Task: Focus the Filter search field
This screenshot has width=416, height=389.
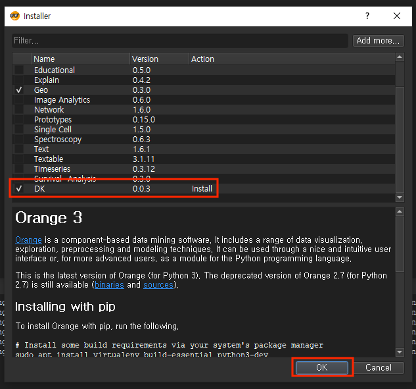Action: click(x=180, y=41)
